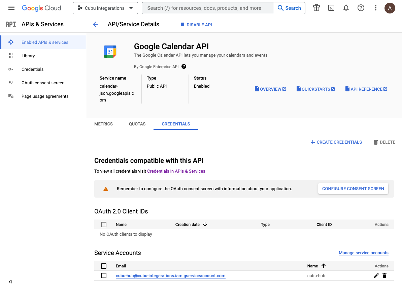Open the cubu-hub service account email link
The width and height of the screenshot is (402, 290).
(x=170, y=275)
